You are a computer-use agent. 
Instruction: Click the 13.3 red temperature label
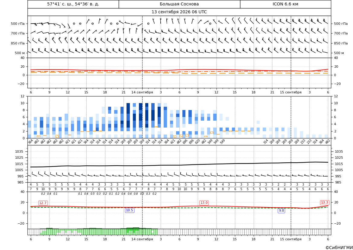pos(324,203)
